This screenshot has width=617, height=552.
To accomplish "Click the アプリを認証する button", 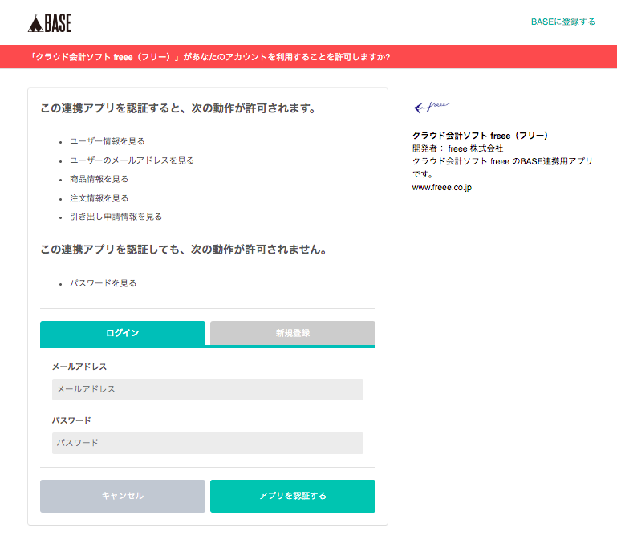I will pyautogui.click(x=293, y=496).
